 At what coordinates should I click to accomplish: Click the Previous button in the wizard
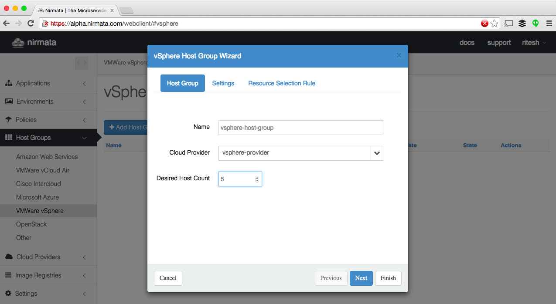click(x=331, y=278)
